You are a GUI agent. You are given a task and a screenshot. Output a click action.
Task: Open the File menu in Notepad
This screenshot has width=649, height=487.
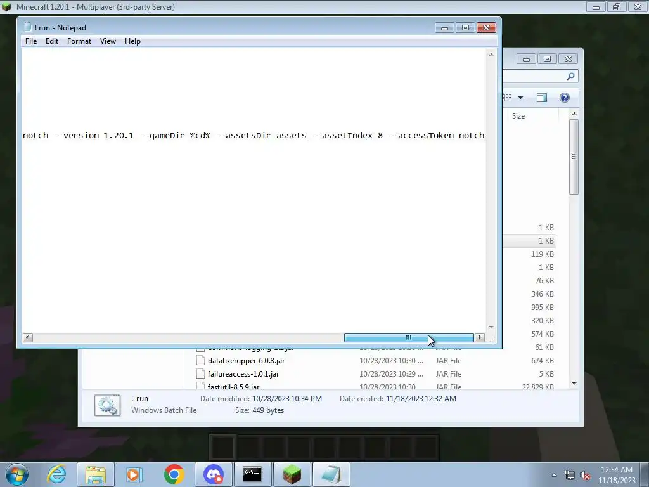(30, 41)
